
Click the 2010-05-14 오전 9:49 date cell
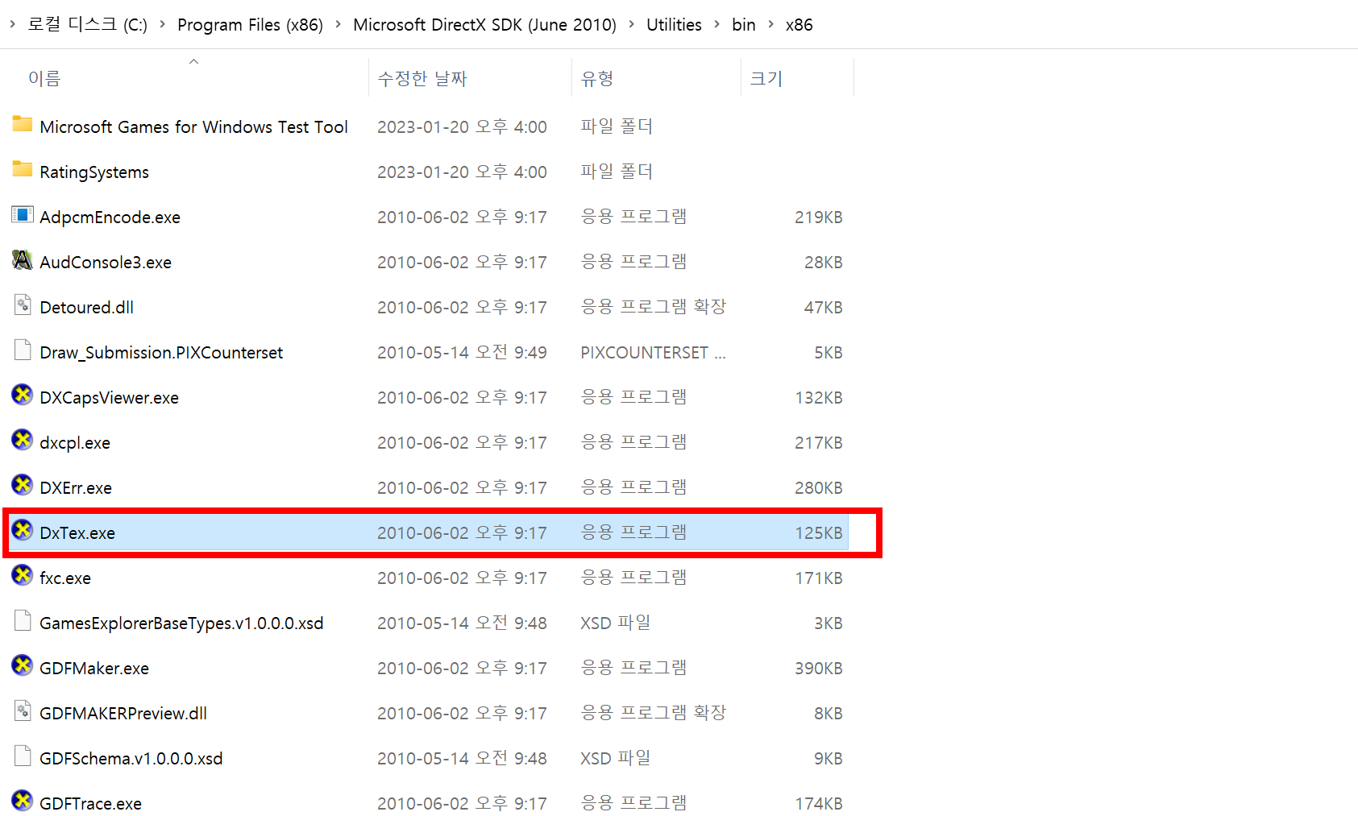[x=462, y=352]
